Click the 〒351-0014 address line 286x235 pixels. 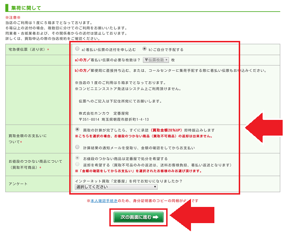click(x=114, y=119)
